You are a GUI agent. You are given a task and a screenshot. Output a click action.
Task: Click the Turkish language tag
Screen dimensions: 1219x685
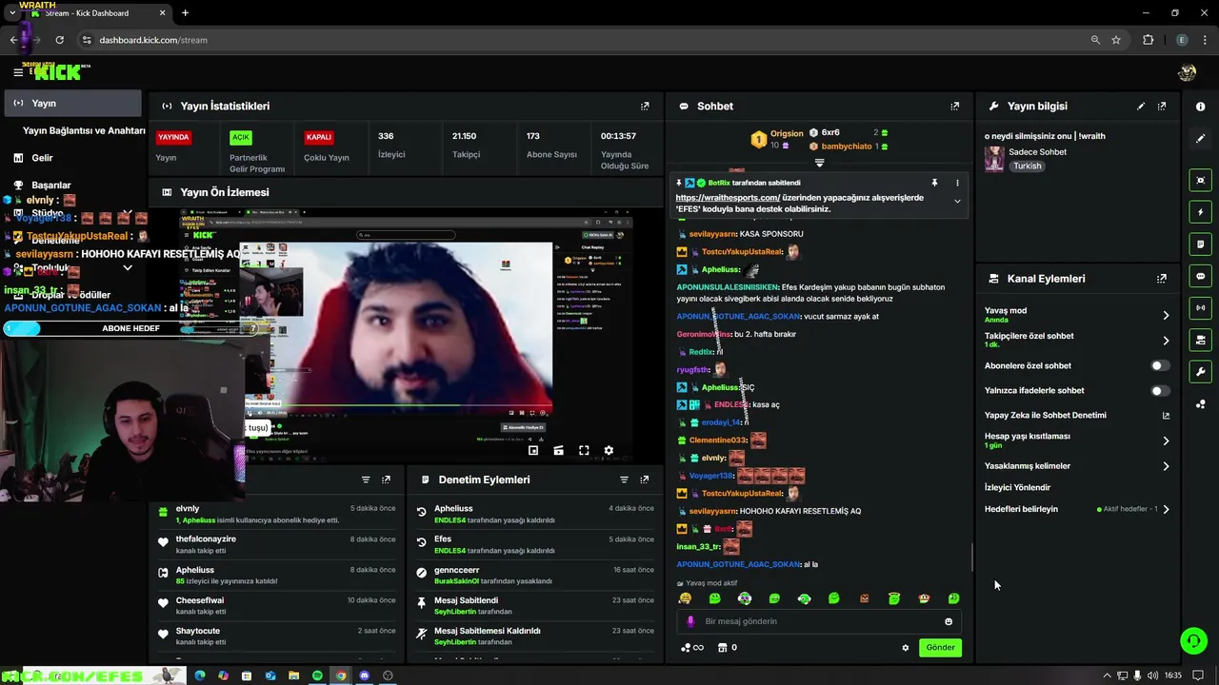[x=1027, y=166]
